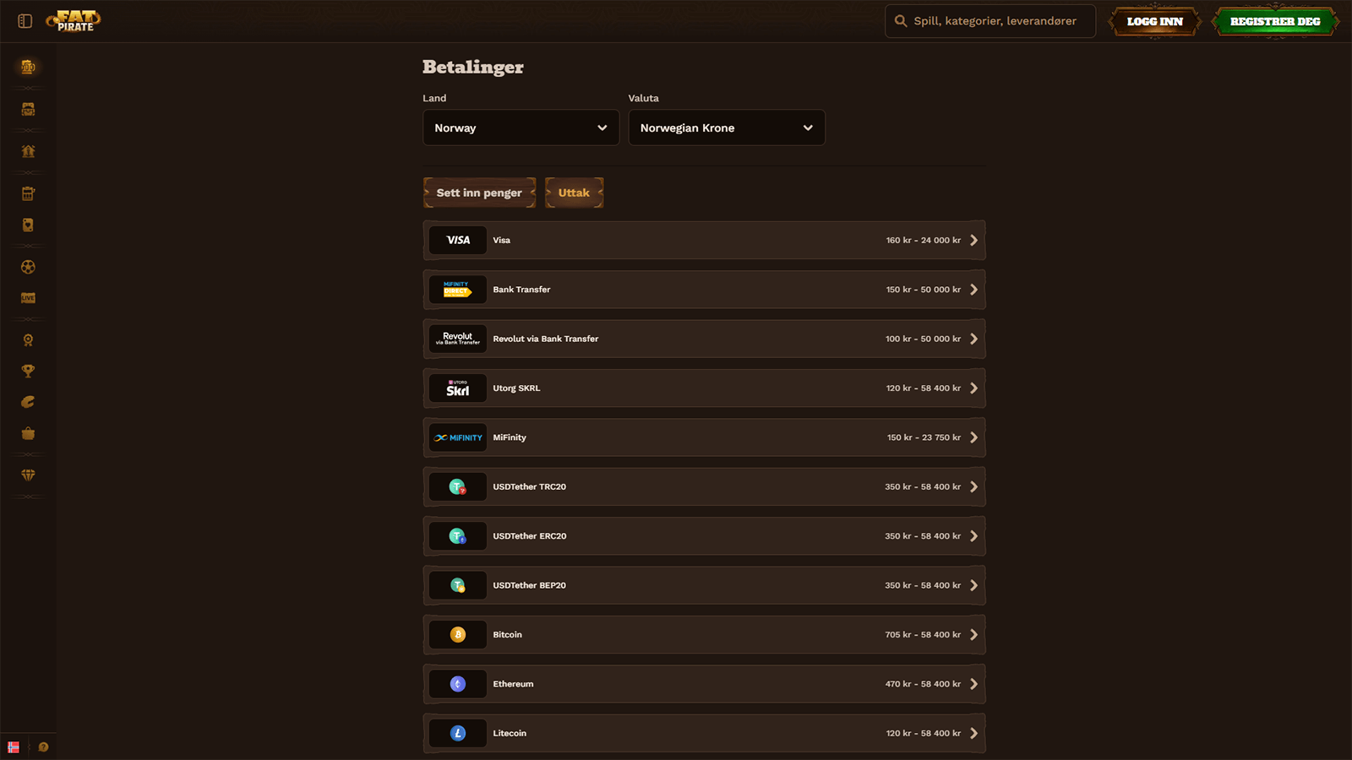Click the trophy icon in sidebar
Screen dimensions: 1352x760
click(28, 372)
